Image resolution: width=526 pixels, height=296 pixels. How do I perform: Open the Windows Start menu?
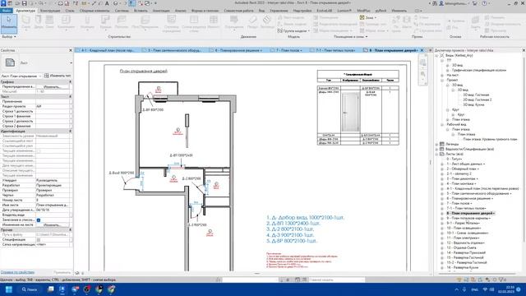(x=9, y=289)
